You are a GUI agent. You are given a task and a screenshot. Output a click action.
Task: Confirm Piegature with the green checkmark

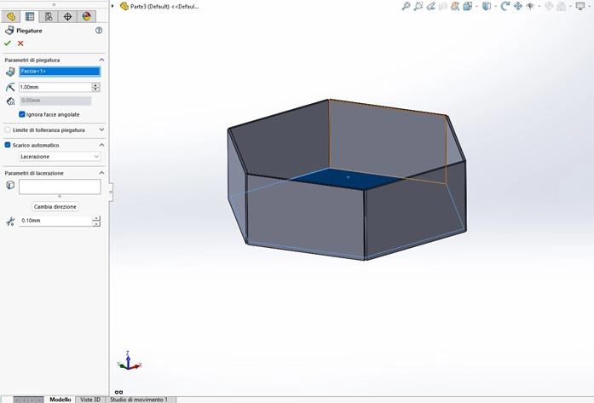[8, 43]
